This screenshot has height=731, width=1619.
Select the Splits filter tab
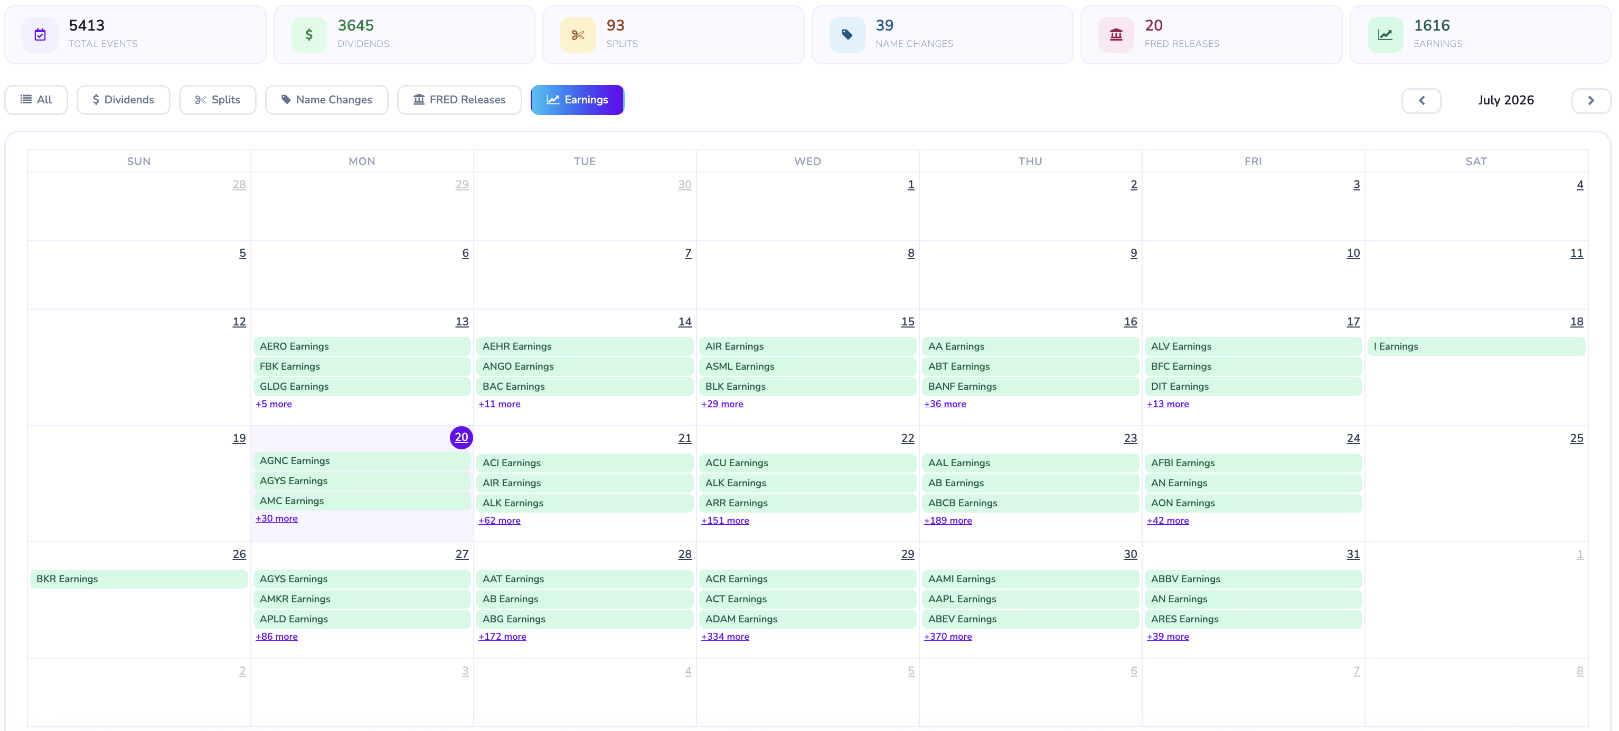coord(218,100)
